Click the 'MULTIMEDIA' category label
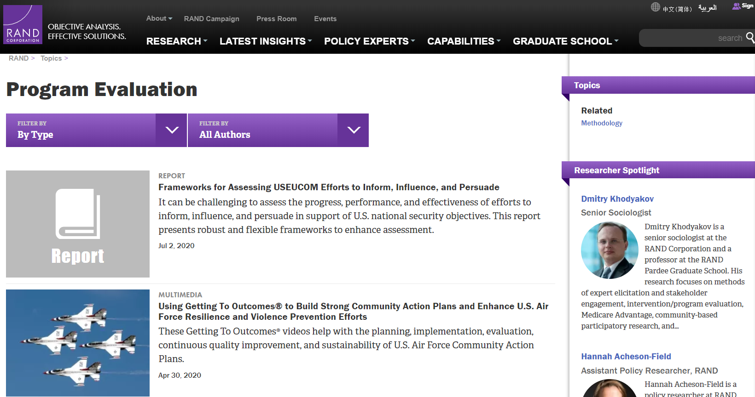This screenshot has height=397, width=755. click(180, 295)
